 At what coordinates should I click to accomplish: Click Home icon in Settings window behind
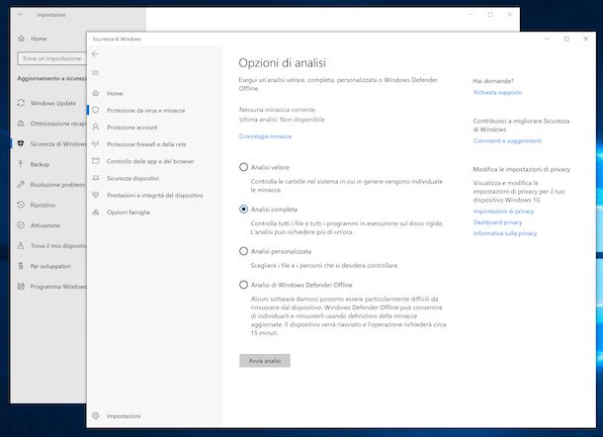(21, 39)
